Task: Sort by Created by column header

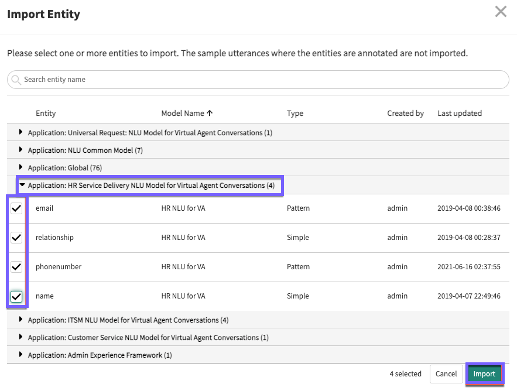Action: (x=405, y=113)
